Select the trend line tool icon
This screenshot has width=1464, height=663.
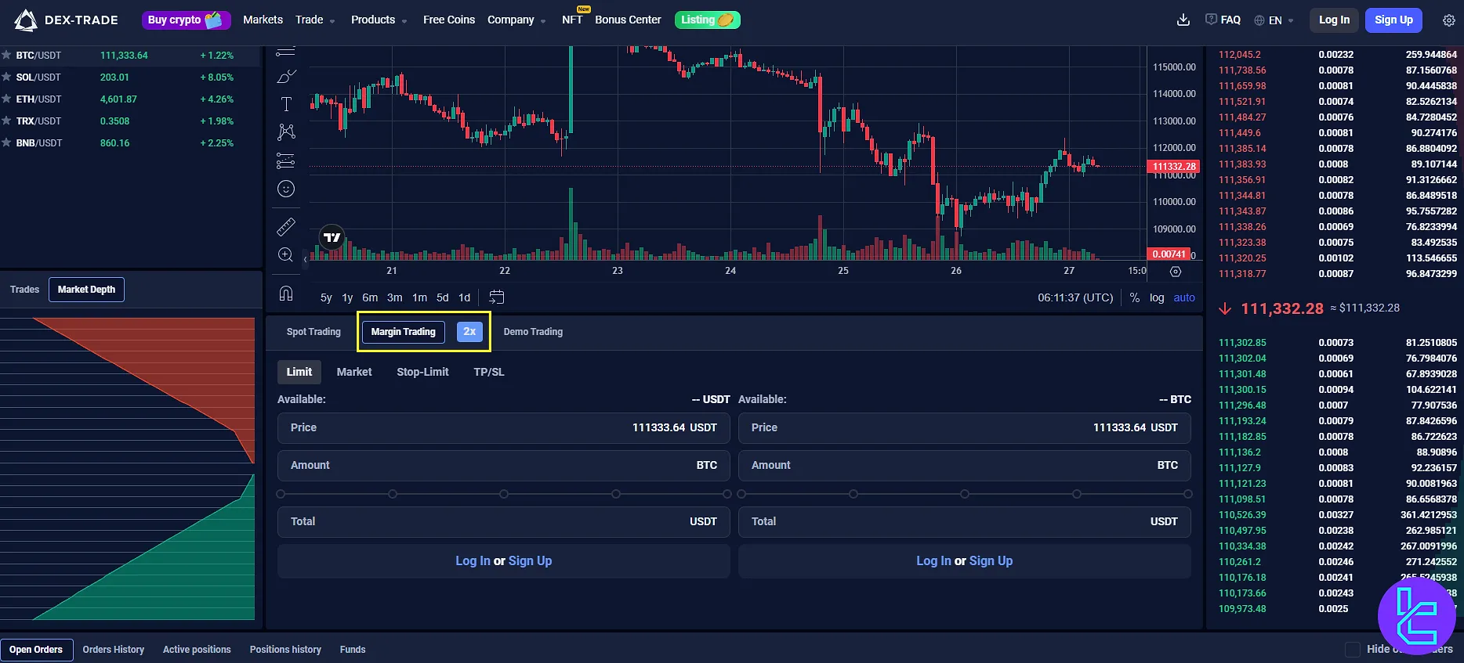(x=286, y=51)
